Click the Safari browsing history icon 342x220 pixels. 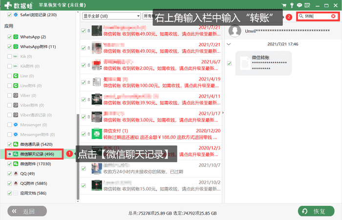(x=16, y=15)
